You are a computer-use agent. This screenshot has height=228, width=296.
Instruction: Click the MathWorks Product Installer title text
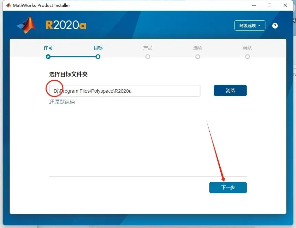tap(41, 5)
